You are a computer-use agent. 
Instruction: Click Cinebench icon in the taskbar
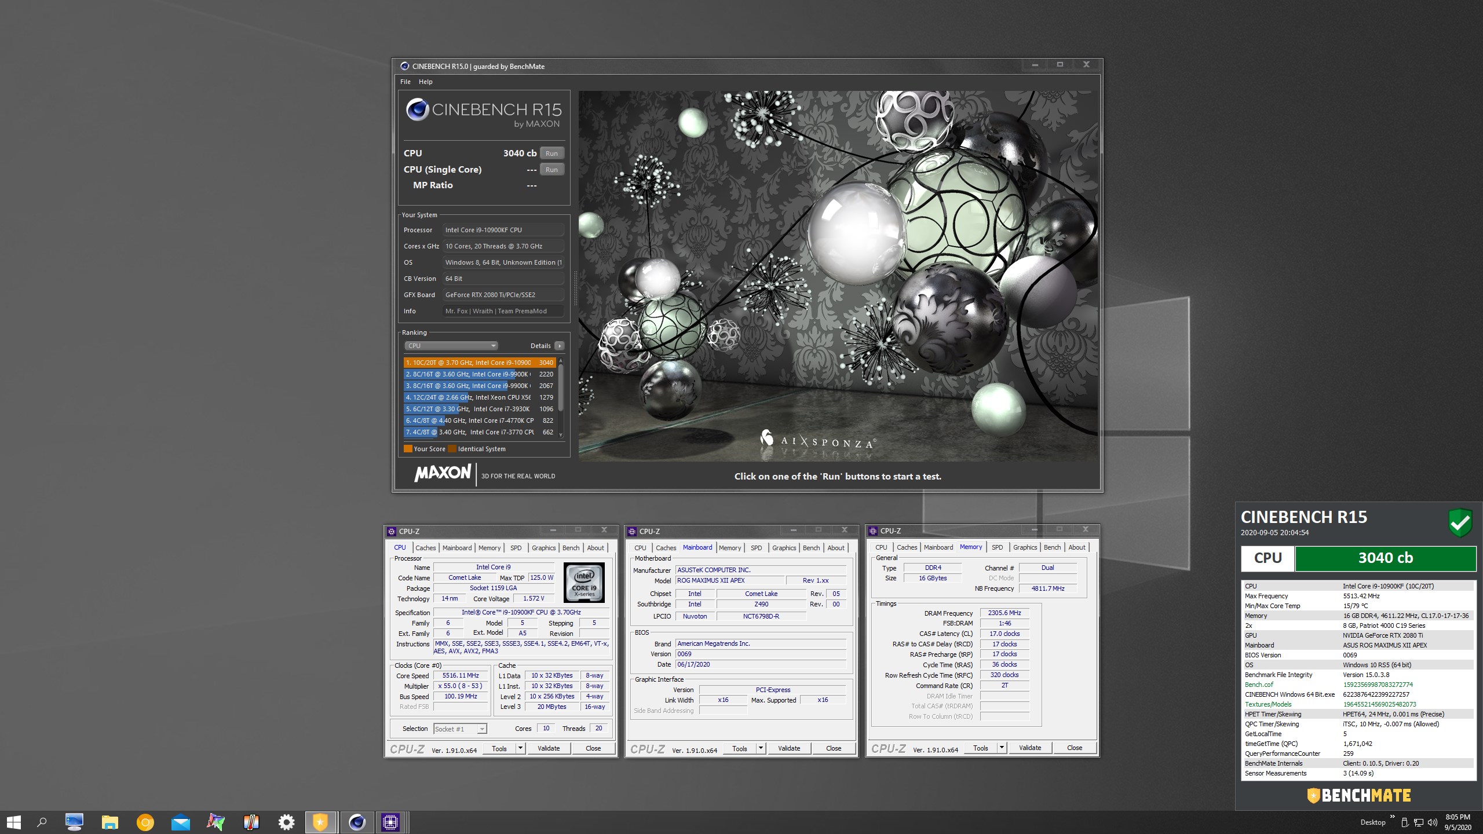coord(357,822)
